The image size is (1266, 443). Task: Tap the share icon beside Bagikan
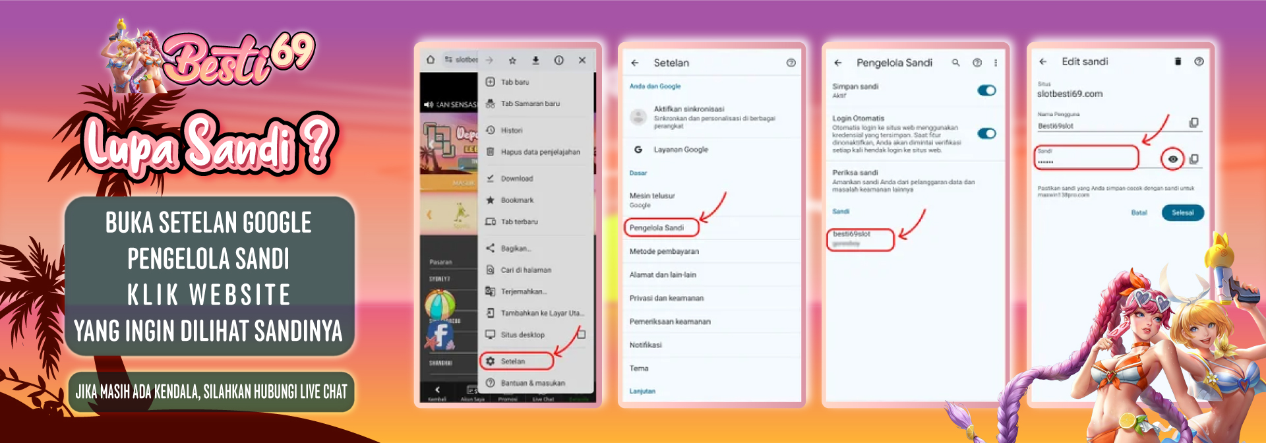click(x=490, y=248)
